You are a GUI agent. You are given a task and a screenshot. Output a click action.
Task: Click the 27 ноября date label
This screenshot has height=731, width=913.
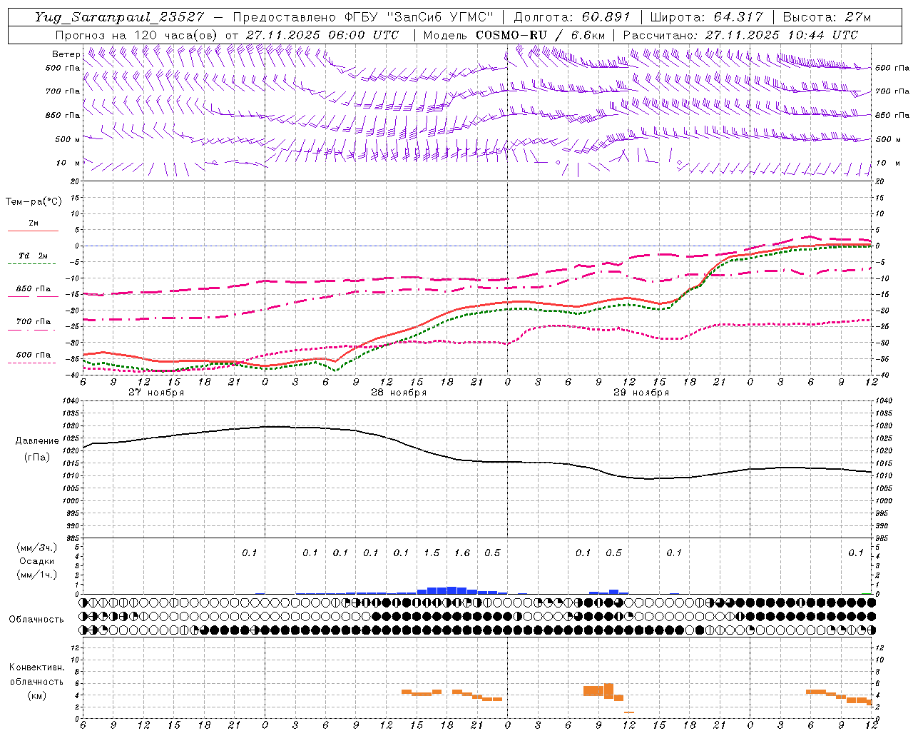(156, 393)
